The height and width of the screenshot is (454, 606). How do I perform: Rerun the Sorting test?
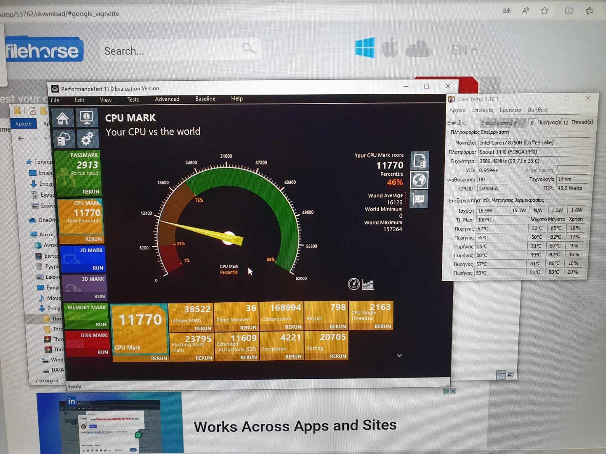tap(338, 356)
